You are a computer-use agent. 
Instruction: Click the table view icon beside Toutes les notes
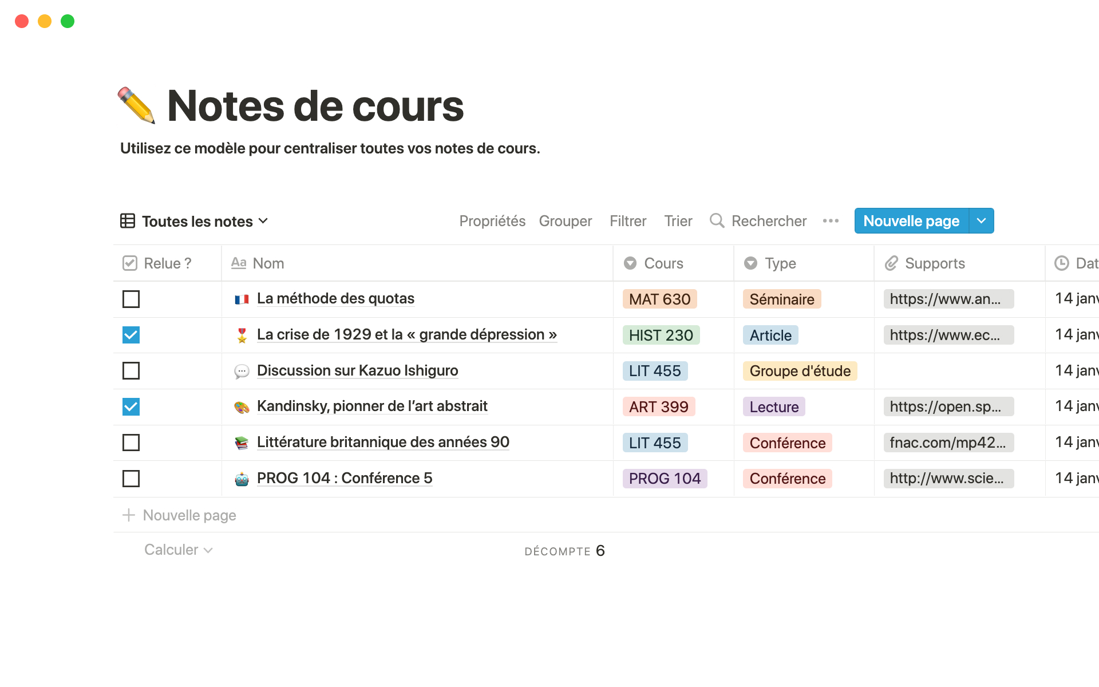point(128,221)
